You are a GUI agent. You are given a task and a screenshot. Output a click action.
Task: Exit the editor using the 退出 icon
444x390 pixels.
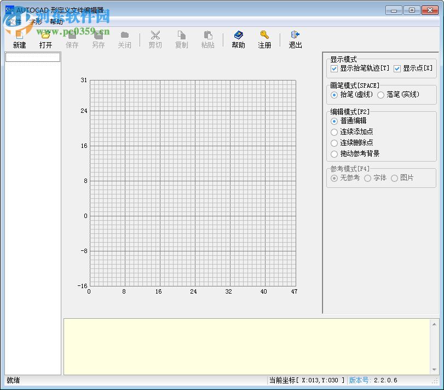(x=295, y=38)
